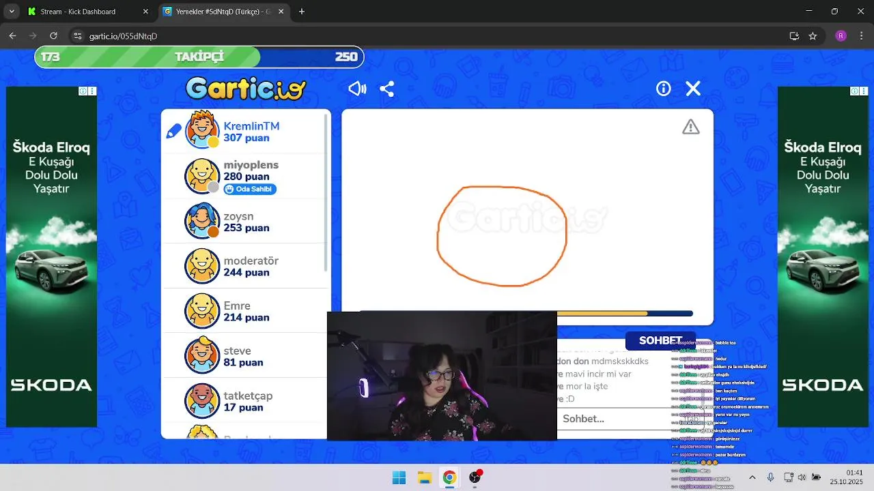Open the room info icon
The image size is (874, 491).
664,89
